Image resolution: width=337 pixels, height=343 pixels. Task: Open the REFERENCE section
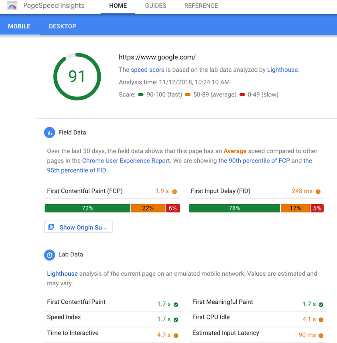click(201, 6)
